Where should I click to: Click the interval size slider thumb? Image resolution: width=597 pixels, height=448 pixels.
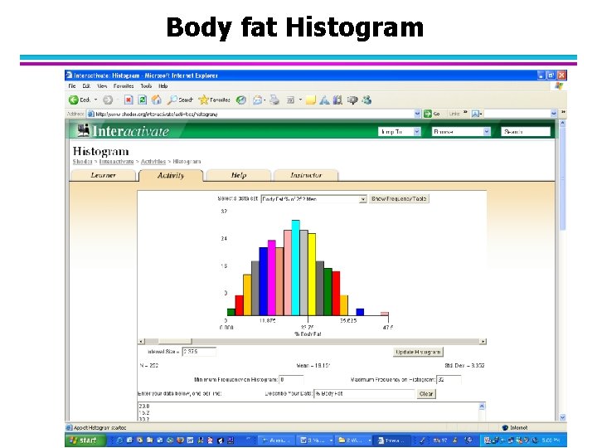(175, 341)
